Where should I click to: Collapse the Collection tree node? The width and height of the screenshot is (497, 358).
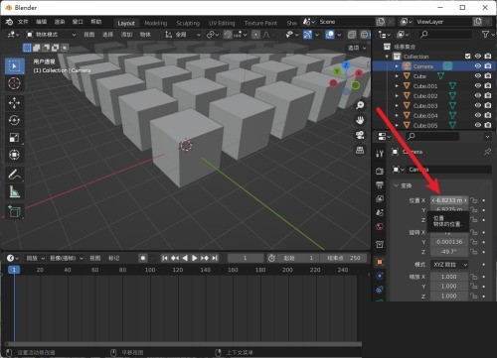(x=387, y=57)
